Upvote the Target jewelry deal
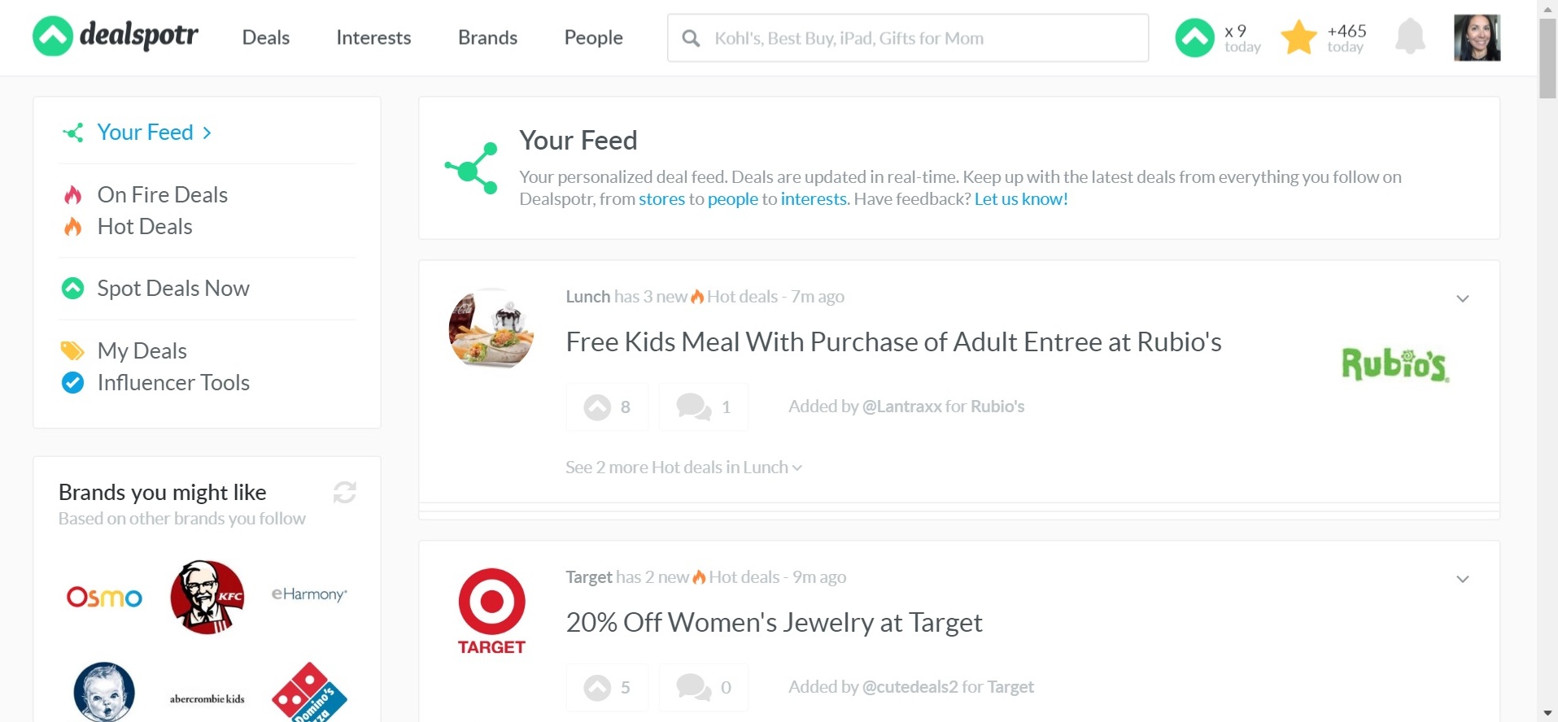This screenshot has height=722, width=1558. tap(607, 687)
